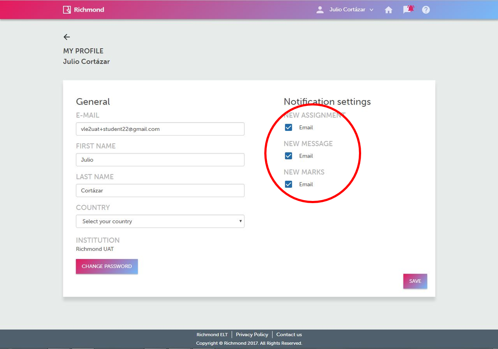The image size is (498, 349).
Task: Uncheck New Assignment email checkbox
Action: 288,127
